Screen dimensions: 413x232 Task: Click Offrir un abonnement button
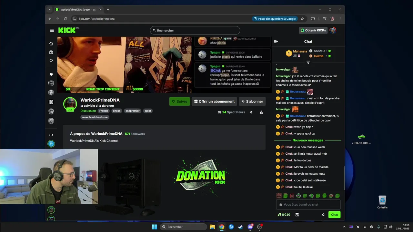214,101
